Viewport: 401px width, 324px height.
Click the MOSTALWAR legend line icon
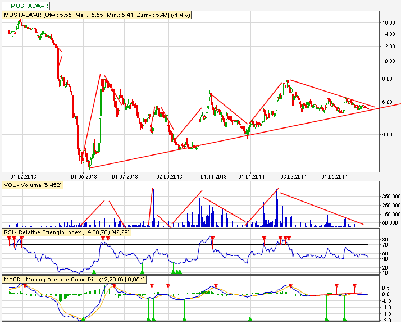(7, 6)
